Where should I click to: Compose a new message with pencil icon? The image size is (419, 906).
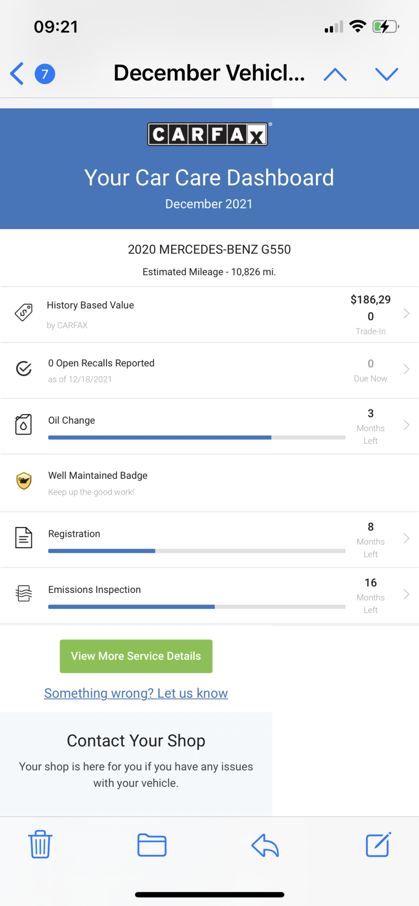[378, 845]
